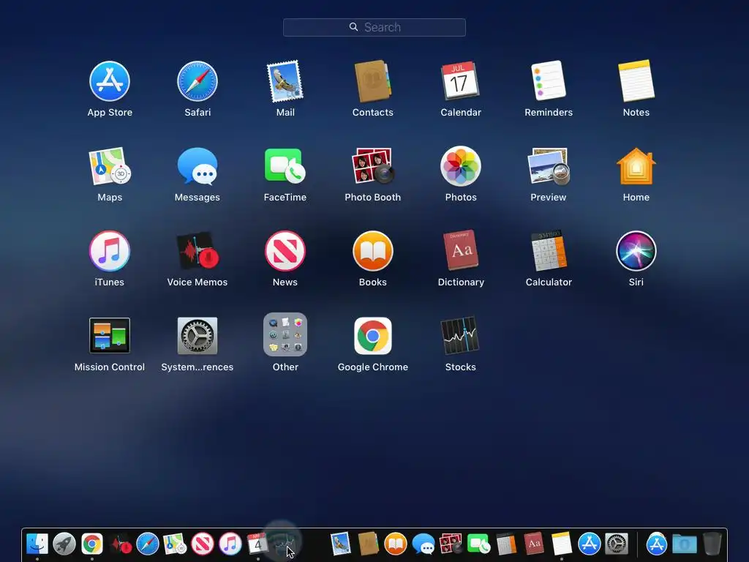Open iTunes from the Launchpad grid
Image resolution: width=749 pixels, height=562 pixels.
click(110, 251)
